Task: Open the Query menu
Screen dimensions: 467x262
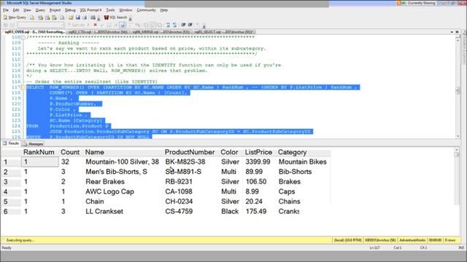Action: pos(40,10)
